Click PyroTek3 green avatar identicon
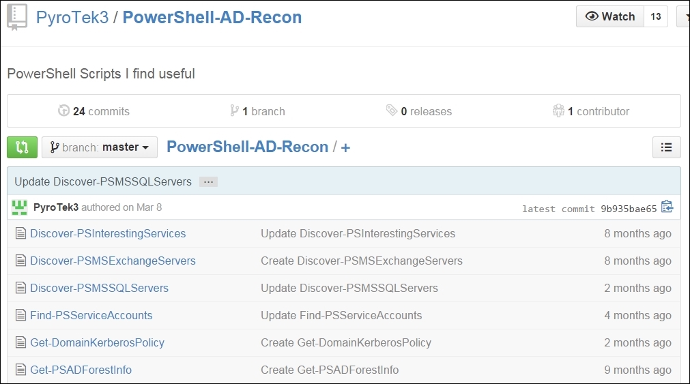690x384 pixels. click(19, 207)
